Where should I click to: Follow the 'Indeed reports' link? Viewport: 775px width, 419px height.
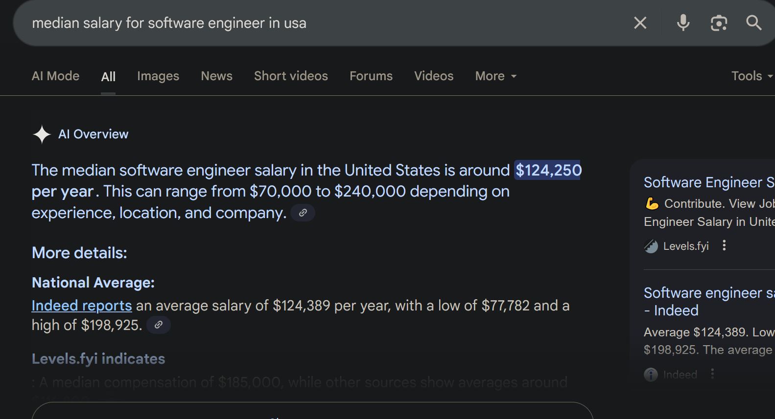pyautogui.click(x=82, y=306)
